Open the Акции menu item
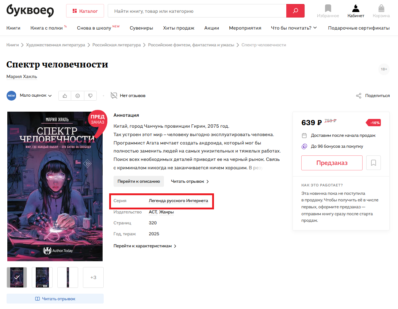Screen dimensions: 398x309 [212, 28]
